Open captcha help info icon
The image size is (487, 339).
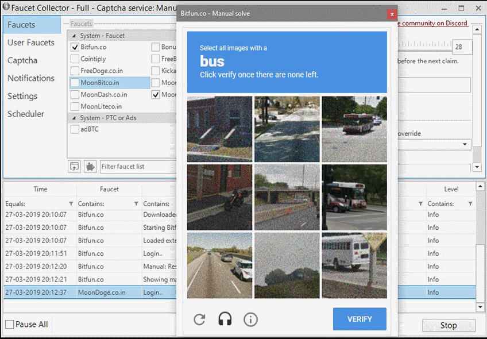coord(250,319)
